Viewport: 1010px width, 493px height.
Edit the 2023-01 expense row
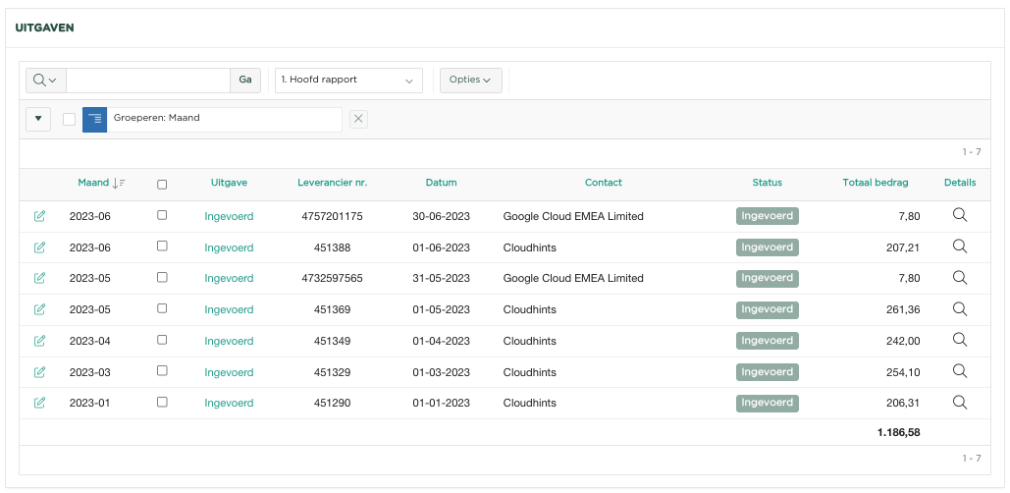pyautogui.click(x=39, y=403)
